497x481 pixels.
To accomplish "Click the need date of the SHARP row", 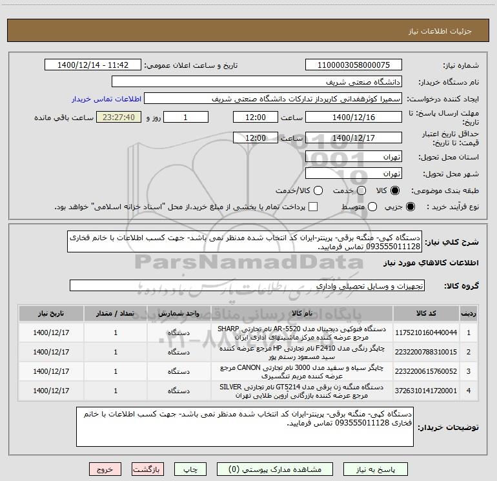I will 51,333.
